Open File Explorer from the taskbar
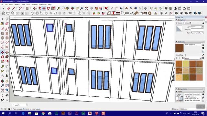The width and height of the screenshot is (207, 116). [30, 113]
